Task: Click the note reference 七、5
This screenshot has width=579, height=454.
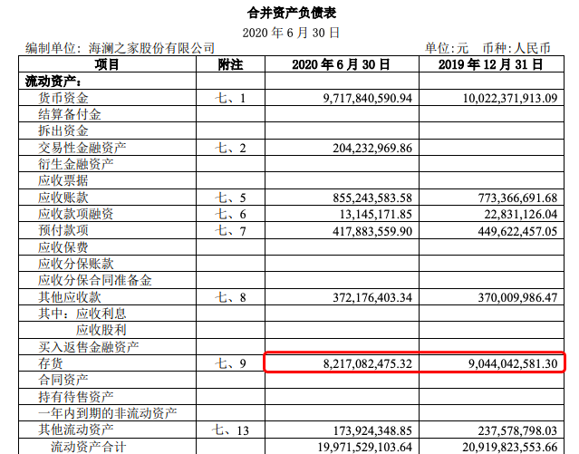Action: click(x=230, y=198)
